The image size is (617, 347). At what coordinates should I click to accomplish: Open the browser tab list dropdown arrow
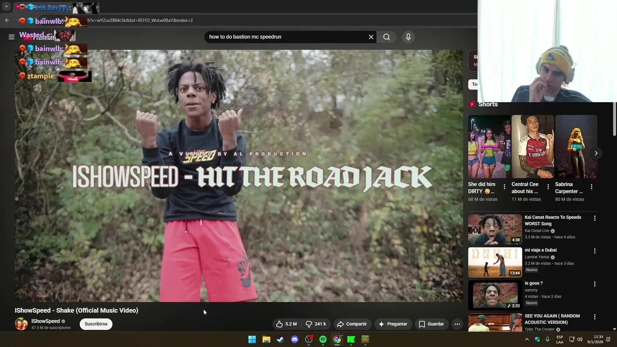(7, 7)
